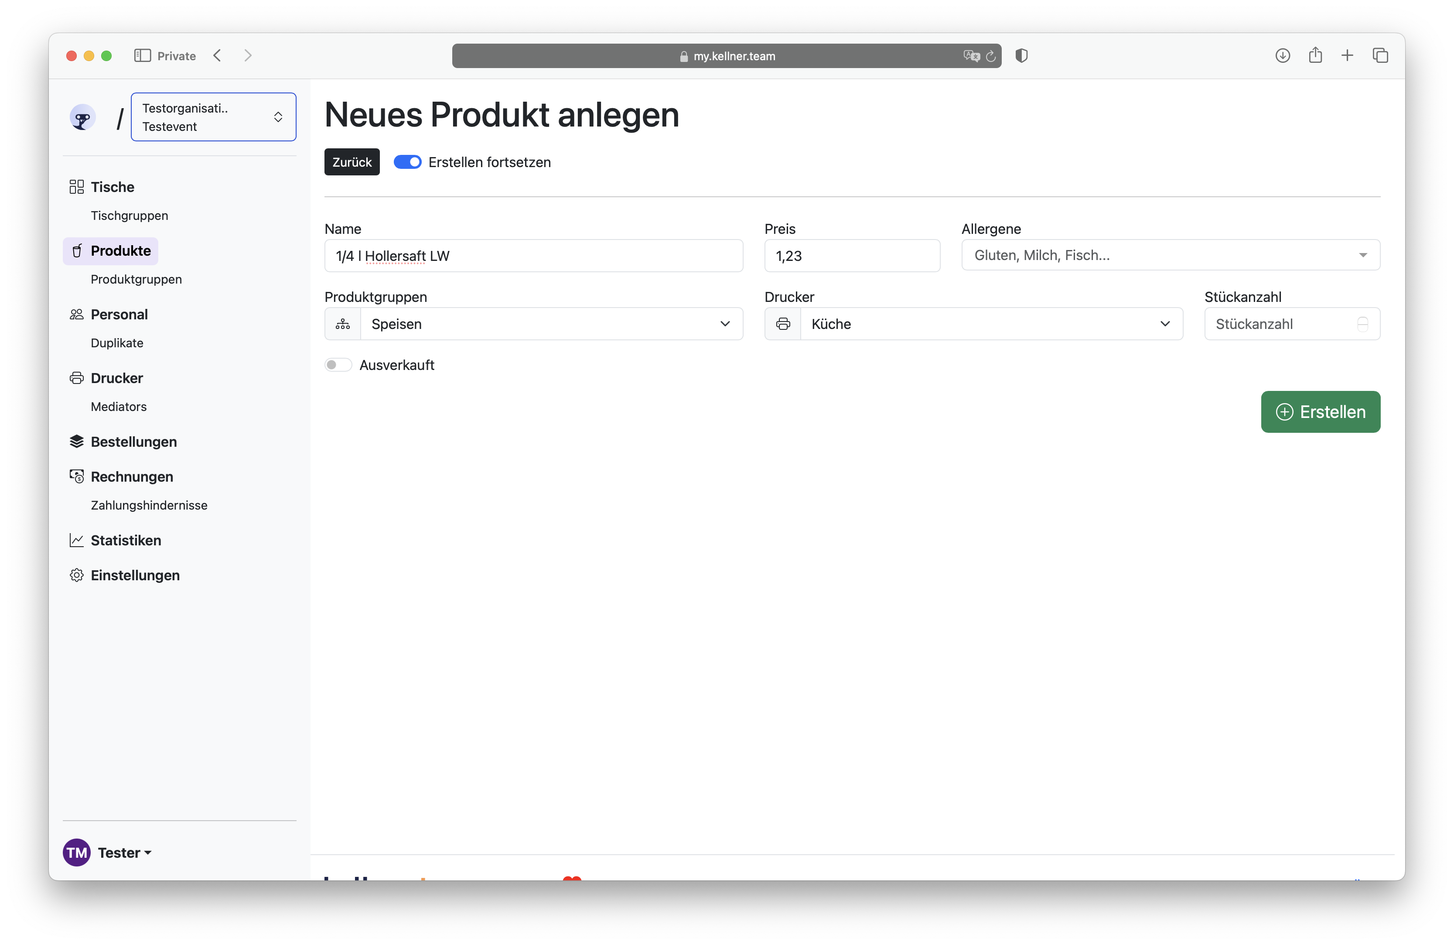Expand the Tester user menu

[x=125, y=852]
